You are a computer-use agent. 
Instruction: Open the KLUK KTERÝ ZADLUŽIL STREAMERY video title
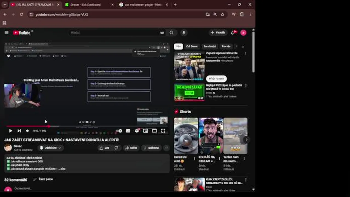(x=224, y=181)
